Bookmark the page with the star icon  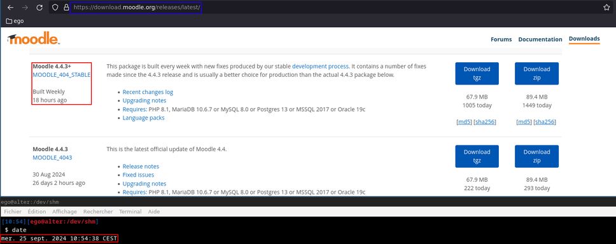[606, 8]
